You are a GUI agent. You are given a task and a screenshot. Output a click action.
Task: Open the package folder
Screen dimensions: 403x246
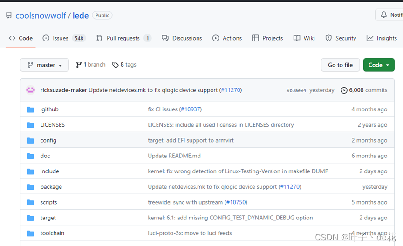click(51, 187)
